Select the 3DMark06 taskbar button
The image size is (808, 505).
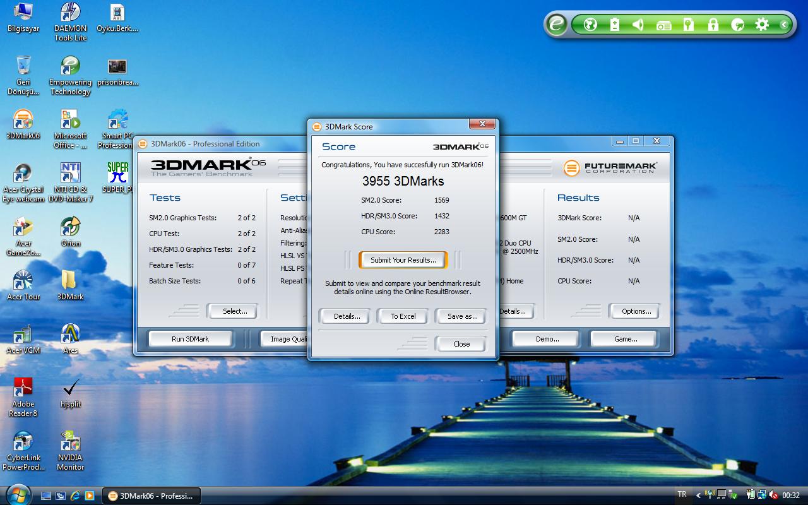[151, 496]
